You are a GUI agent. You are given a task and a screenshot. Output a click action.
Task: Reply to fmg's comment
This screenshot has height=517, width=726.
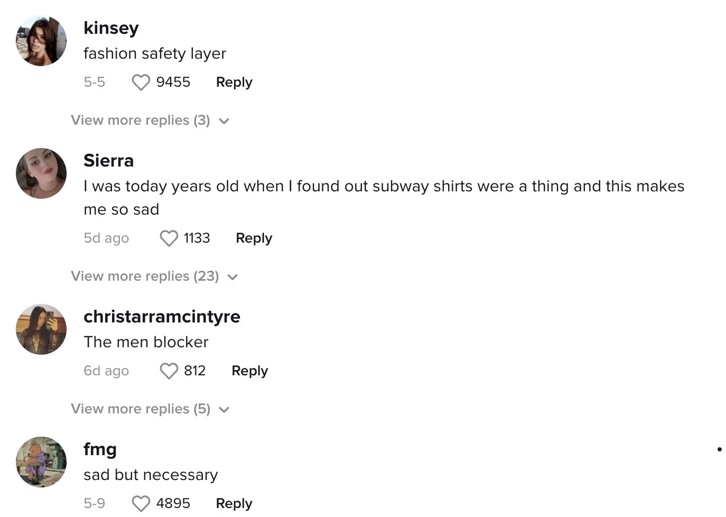[234, 504]
